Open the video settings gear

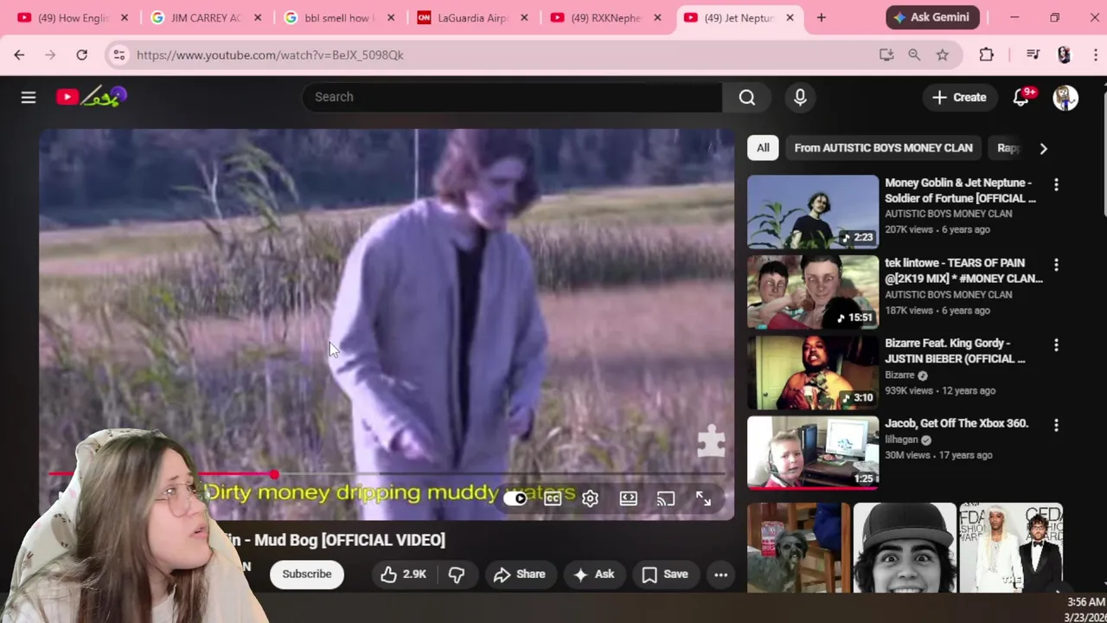coord(590,498)
